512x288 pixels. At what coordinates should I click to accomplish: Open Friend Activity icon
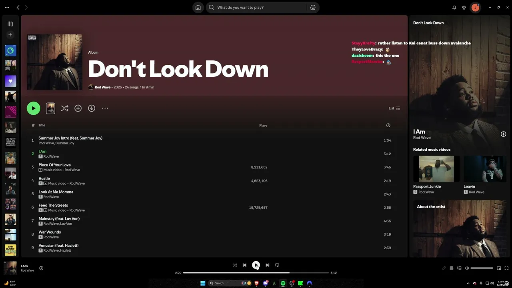(x=464, y=8)
